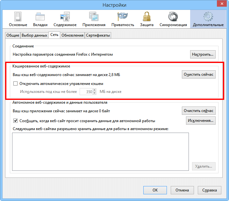Open the Синхронизация settings panel
The image size is (229, 201).
(173, 19)
